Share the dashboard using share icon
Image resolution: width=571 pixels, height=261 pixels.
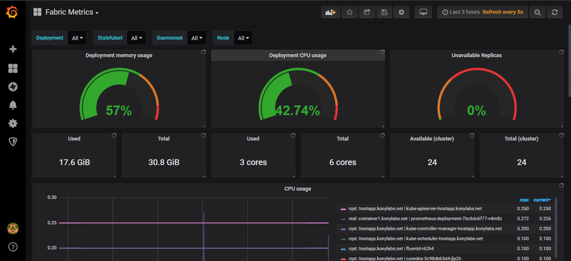[x=367, y=12]
